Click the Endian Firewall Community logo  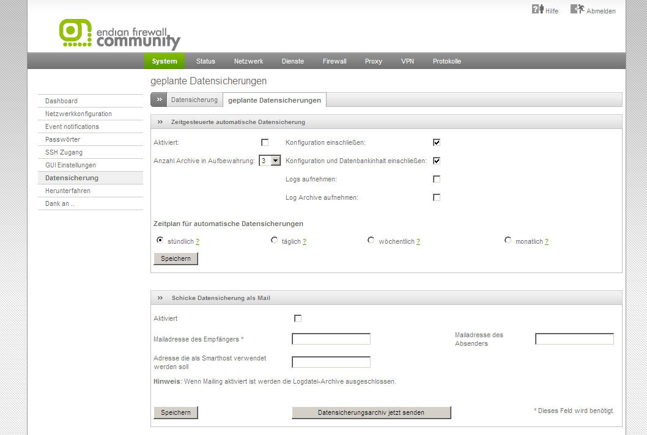(x=120, y=35)
